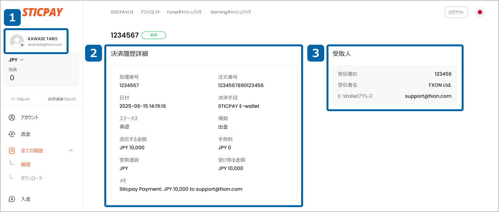Click 手数料 value JPY 0
The height and width of the screenshot is (212, 499).
tap(224, 148)
